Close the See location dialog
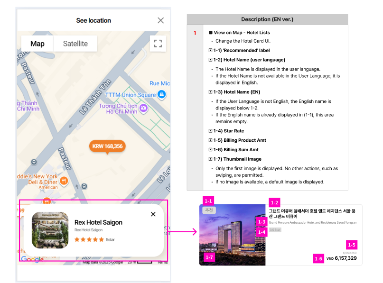Image resolution: width=383 pixels, height=283 pixels. (160, 20)
